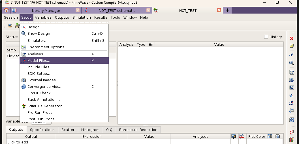
Task: Add a new tab with plus button
Action: coord(227,10)
